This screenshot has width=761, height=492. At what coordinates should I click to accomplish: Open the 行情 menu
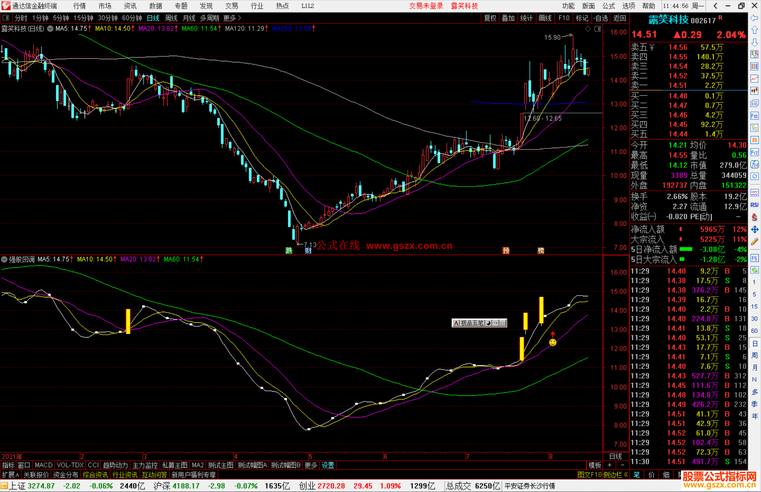coord(80,6)
